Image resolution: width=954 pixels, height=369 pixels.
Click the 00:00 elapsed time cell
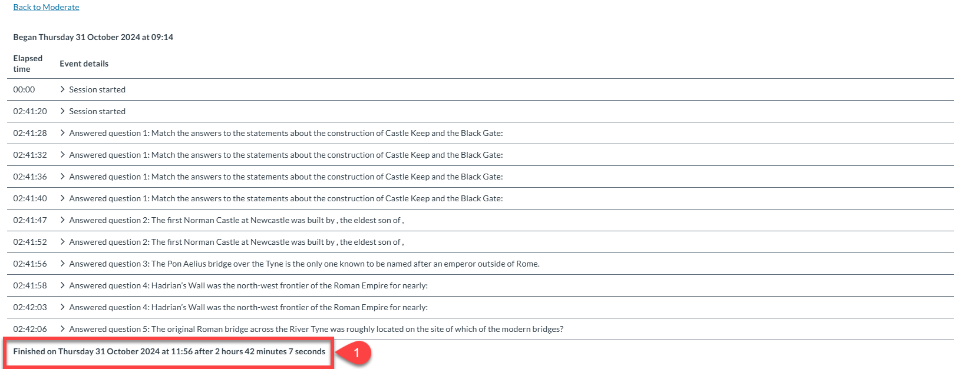point(24,89)
